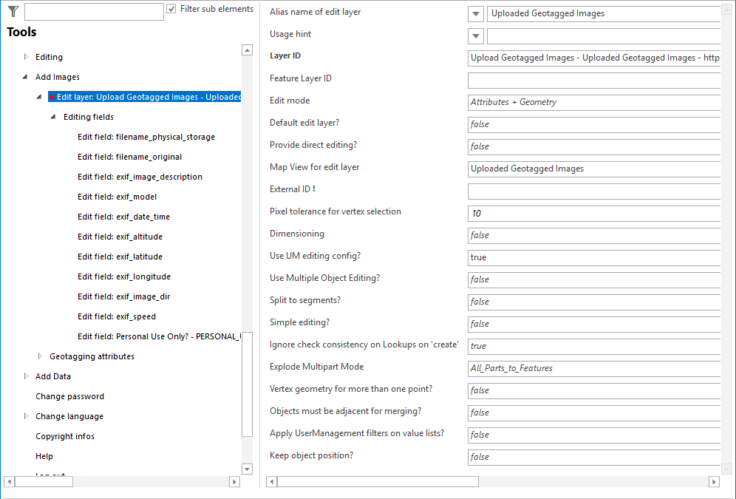Collapse the Editing fields group

pyautogui.click(x=52, y=117)
